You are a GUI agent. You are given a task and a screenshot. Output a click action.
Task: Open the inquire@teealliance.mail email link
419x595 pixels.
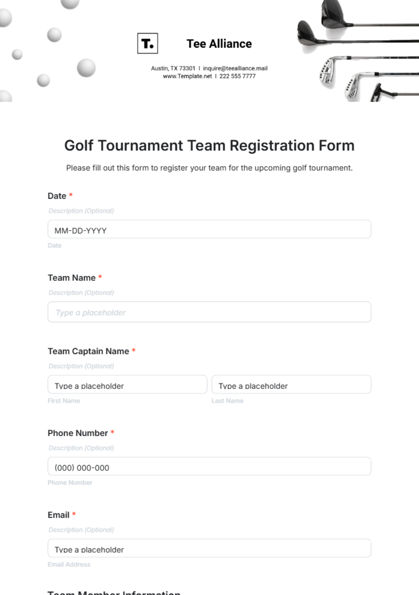[x=235, y=68]
